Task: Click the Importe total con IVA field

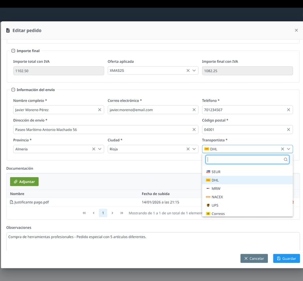Action: pos(58,71)
